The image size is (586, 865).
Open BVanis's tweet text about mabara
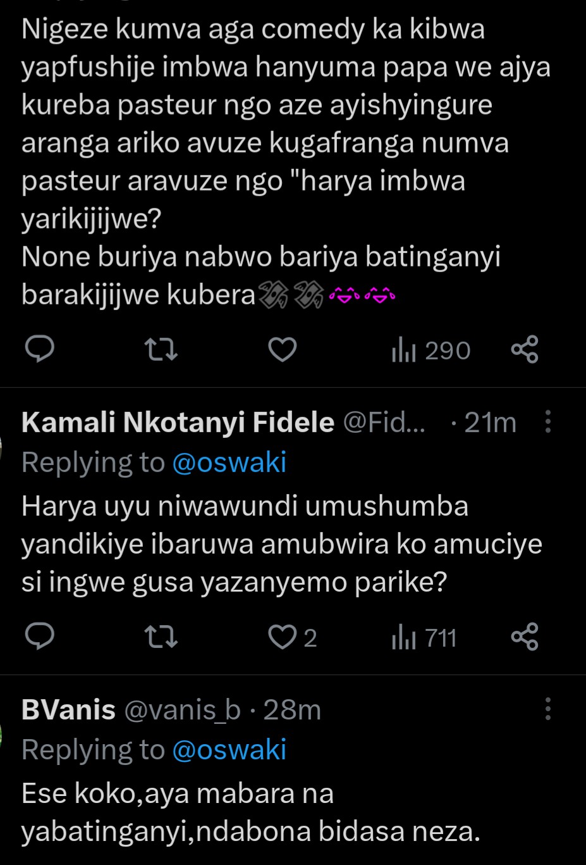[250, 812]
